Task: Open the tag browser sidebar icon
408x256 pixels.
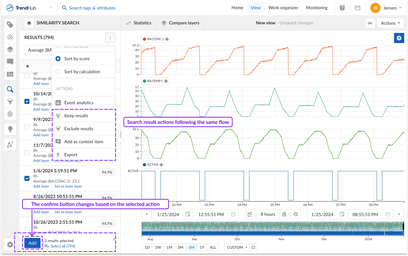Action: (10, 25)
